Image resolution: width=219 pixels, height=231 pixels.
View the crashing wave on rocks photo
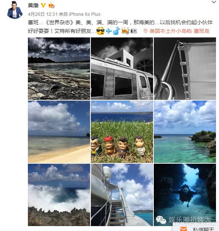pos(59,195)
